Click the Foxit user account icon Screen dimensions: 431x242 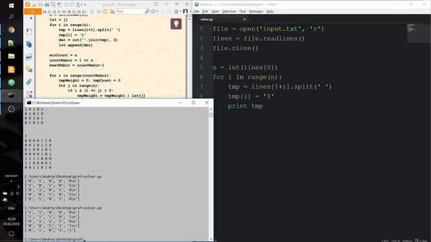[186, 11]
